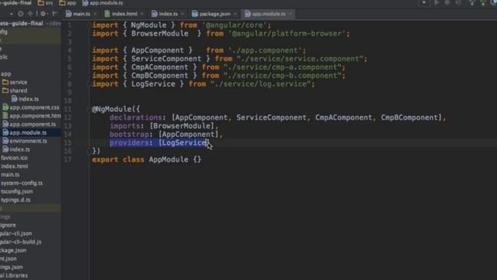Click the './app.component' import path string
Viewport: 497px width, 280px height.
pyautogui.click(x=265, y=51)
